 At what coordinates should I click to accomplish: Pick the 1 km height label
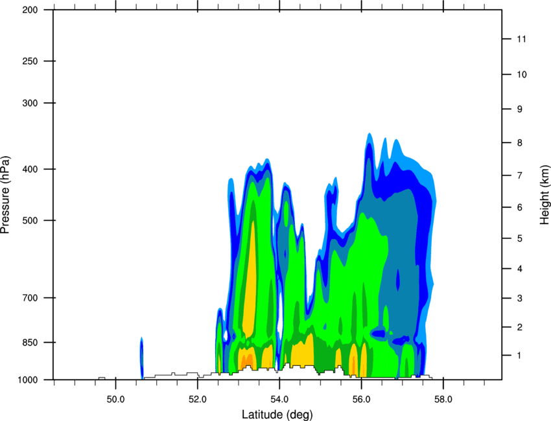tap(520, 356)
